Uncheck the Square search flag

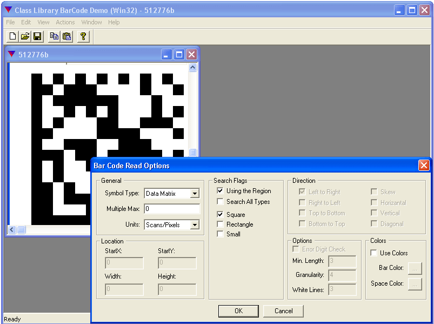click(220, 214)
